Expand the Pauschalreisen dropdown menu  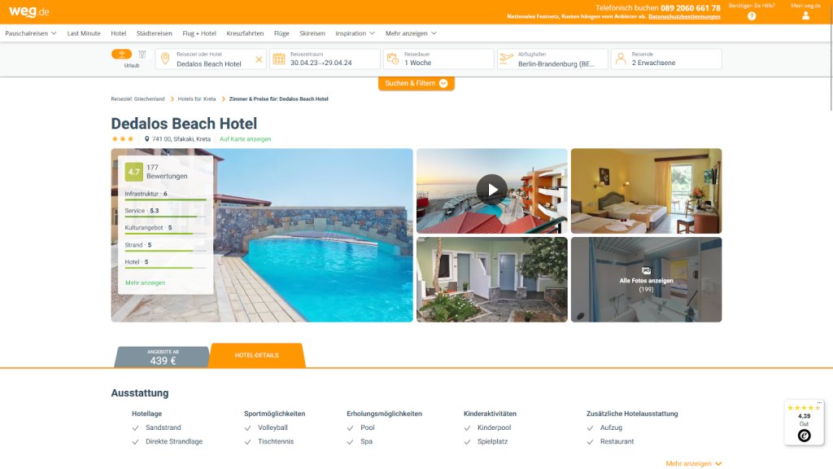tap(31, 33)
